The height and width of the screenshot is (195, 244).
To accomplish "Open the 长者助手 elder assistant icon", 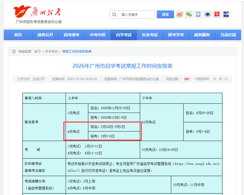I will [217, 15].
